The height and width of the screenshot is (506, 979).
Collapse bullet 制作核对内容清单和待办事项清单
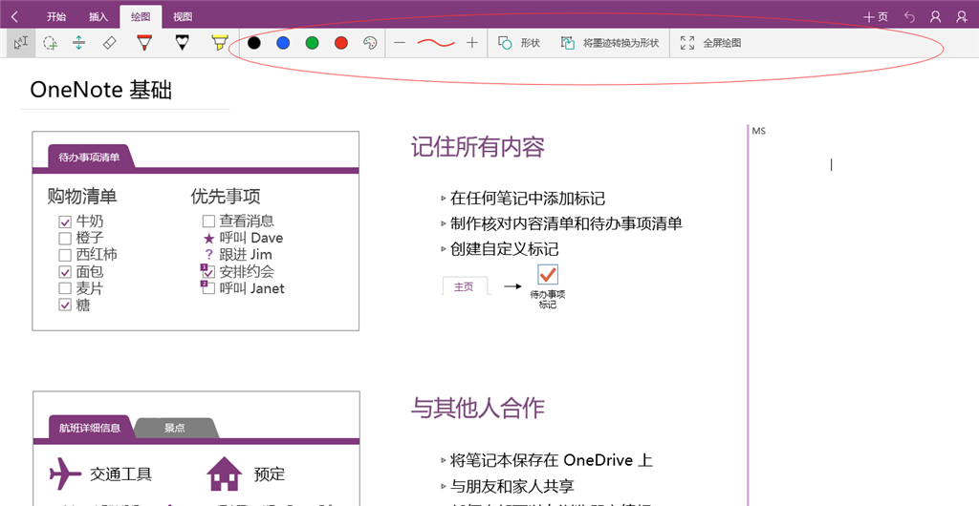(x=444, y=223)
